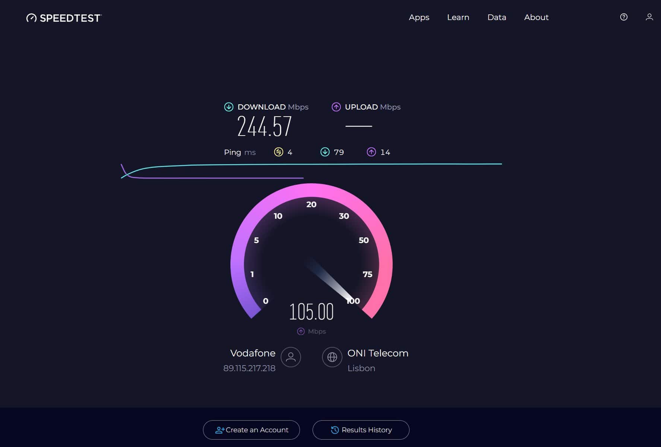This screenshot has width=661, height=447.
Task: Open the Data menu
Action: [x=497, y=18]
